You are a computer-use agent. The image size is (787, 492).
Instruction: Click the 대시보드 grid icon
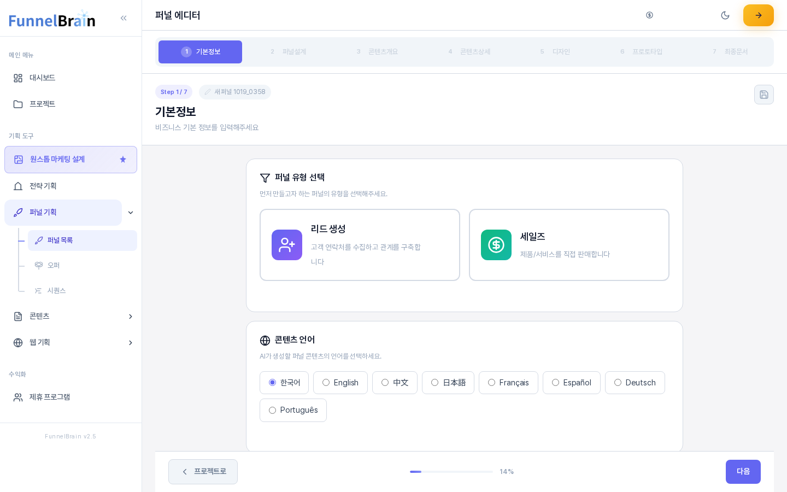18,78
